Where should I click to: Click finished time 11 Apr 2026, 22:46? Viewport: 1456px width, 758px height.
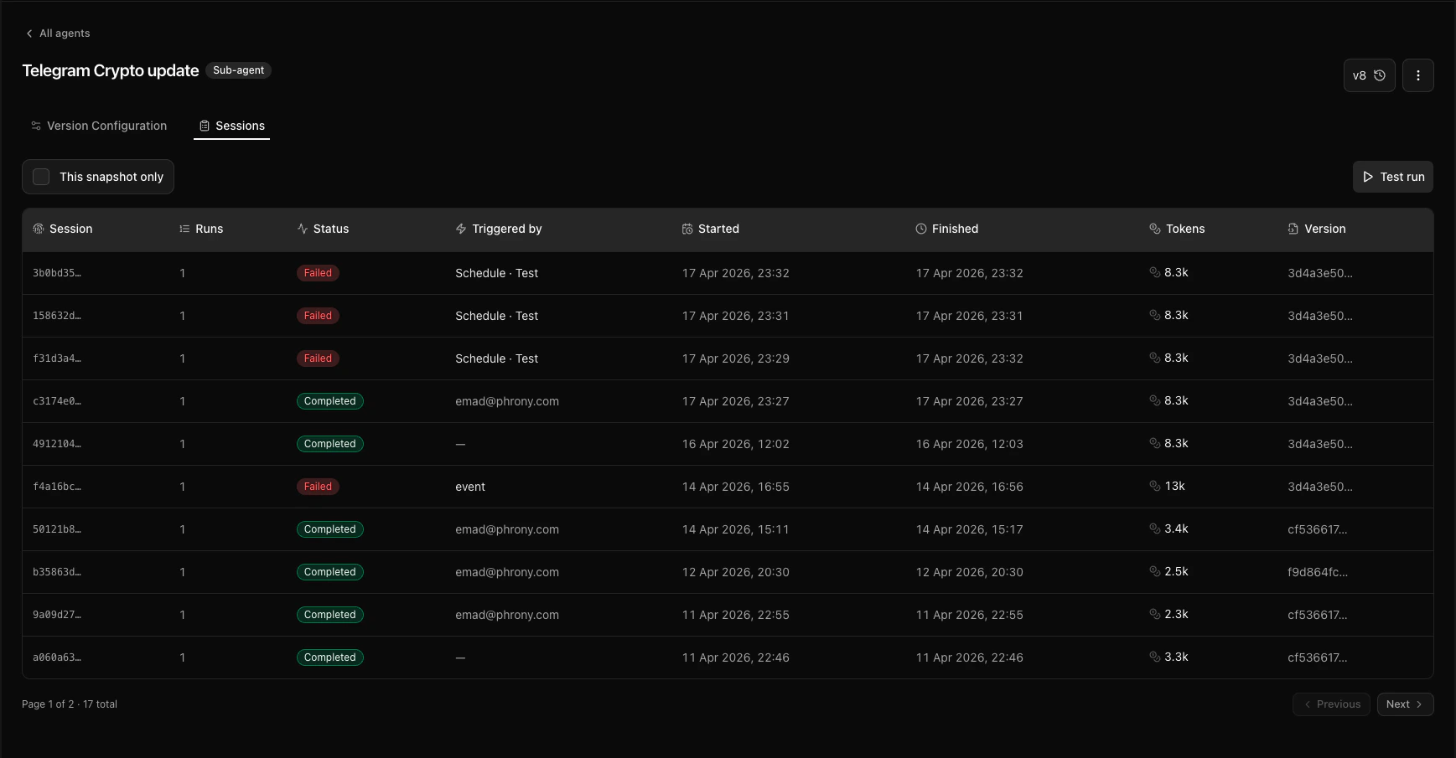(x=970, y=657)
